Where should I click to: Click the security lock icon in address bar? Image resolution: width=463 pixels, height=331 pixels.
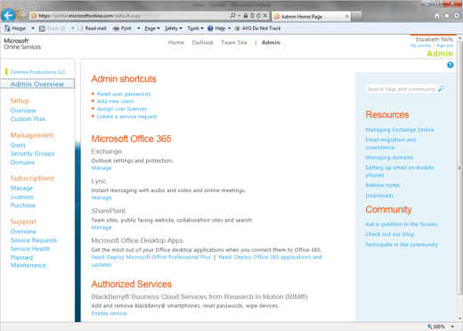(x=246, y=15)
